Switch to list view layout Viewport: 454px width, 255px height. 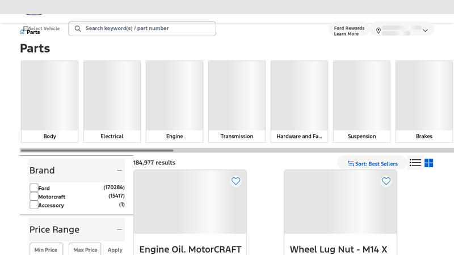point(415,163)
